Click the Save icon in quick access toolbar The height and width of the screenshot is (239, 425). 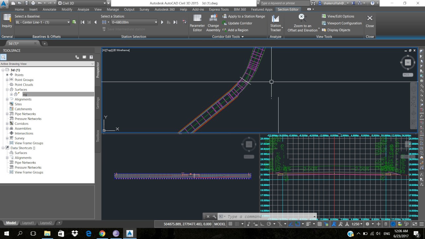(27, 3)
